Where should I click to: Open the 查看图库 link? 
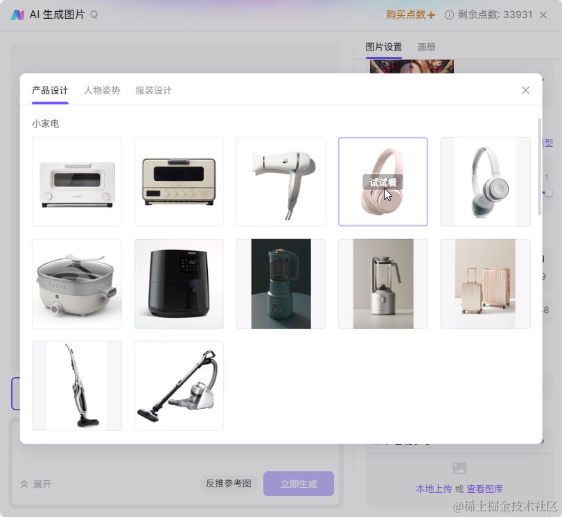[485, 489]
